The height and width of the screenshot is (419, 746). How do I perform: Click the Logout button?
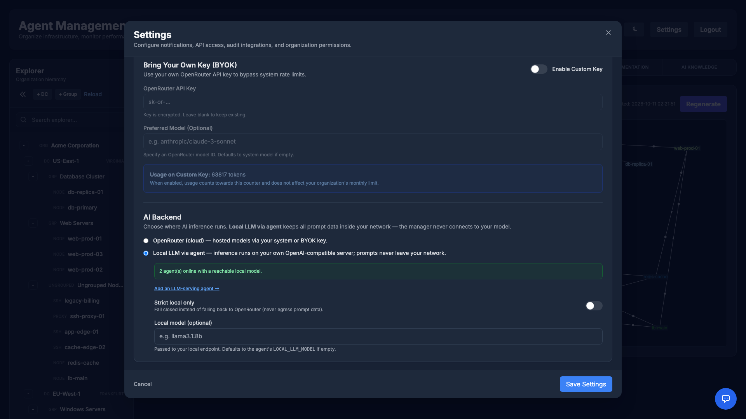[x=710, y=29]
